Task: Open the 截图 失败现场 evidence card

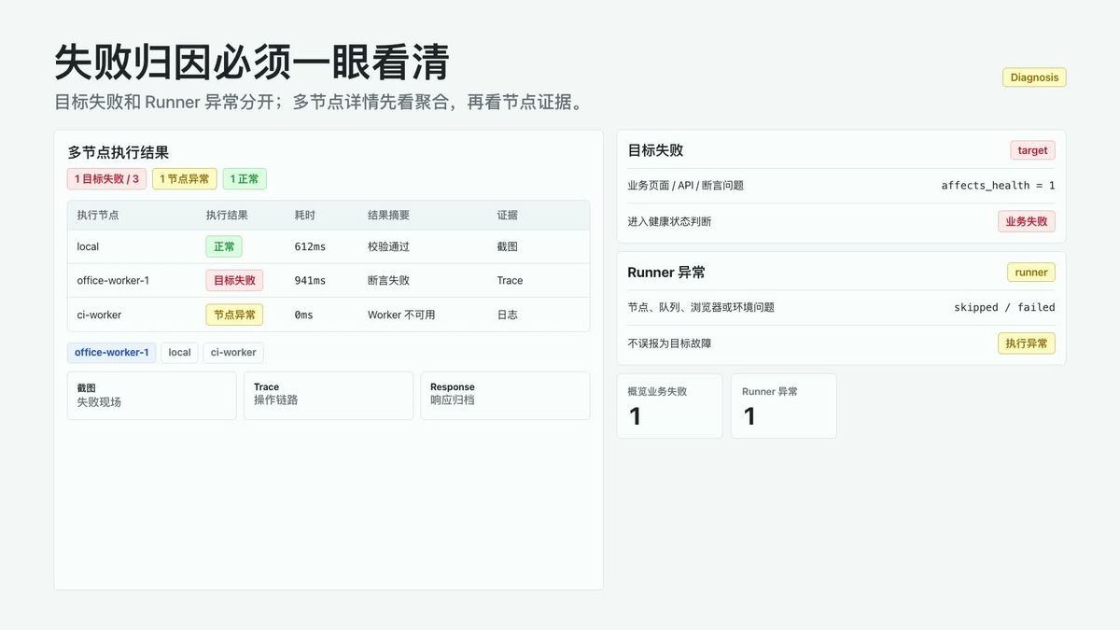Action: pyautogui.click(x=152, y=396)
